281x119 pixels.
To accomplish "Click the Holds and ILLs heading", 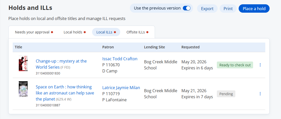I will (x=30, y=8).
